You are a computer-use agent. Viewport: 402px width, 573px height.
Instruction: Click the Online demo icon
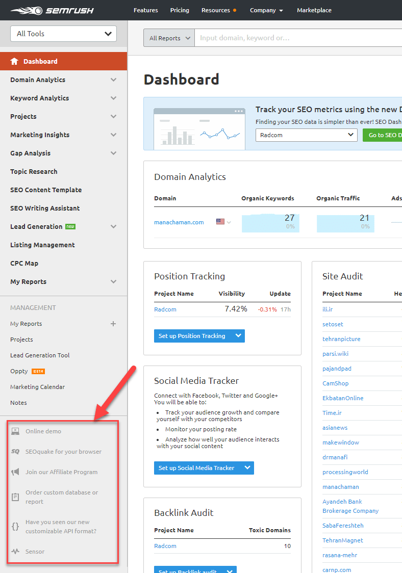point(15,431)
